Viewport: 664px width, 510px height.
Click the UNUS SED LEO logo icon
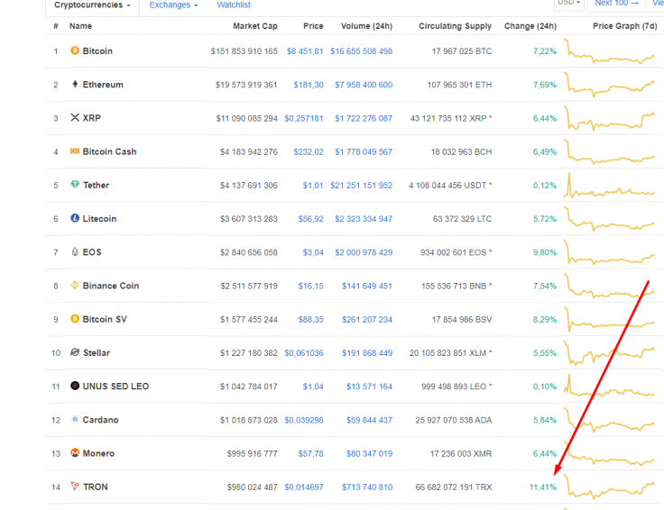[75, 386]
